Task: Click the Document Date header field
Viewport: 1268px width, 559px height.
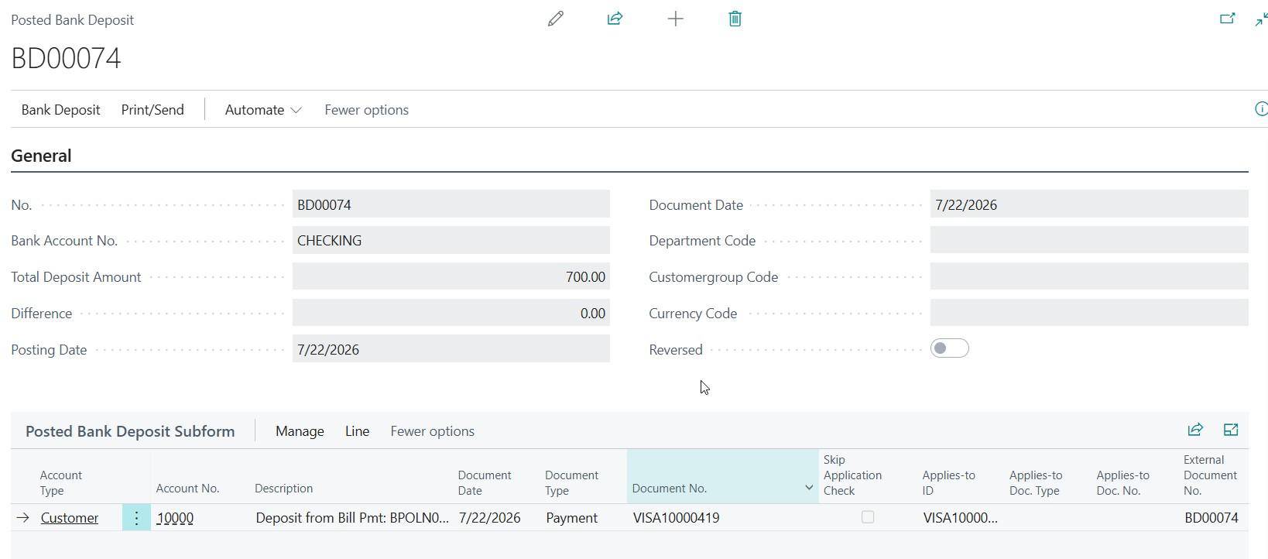Action: 1089,204
